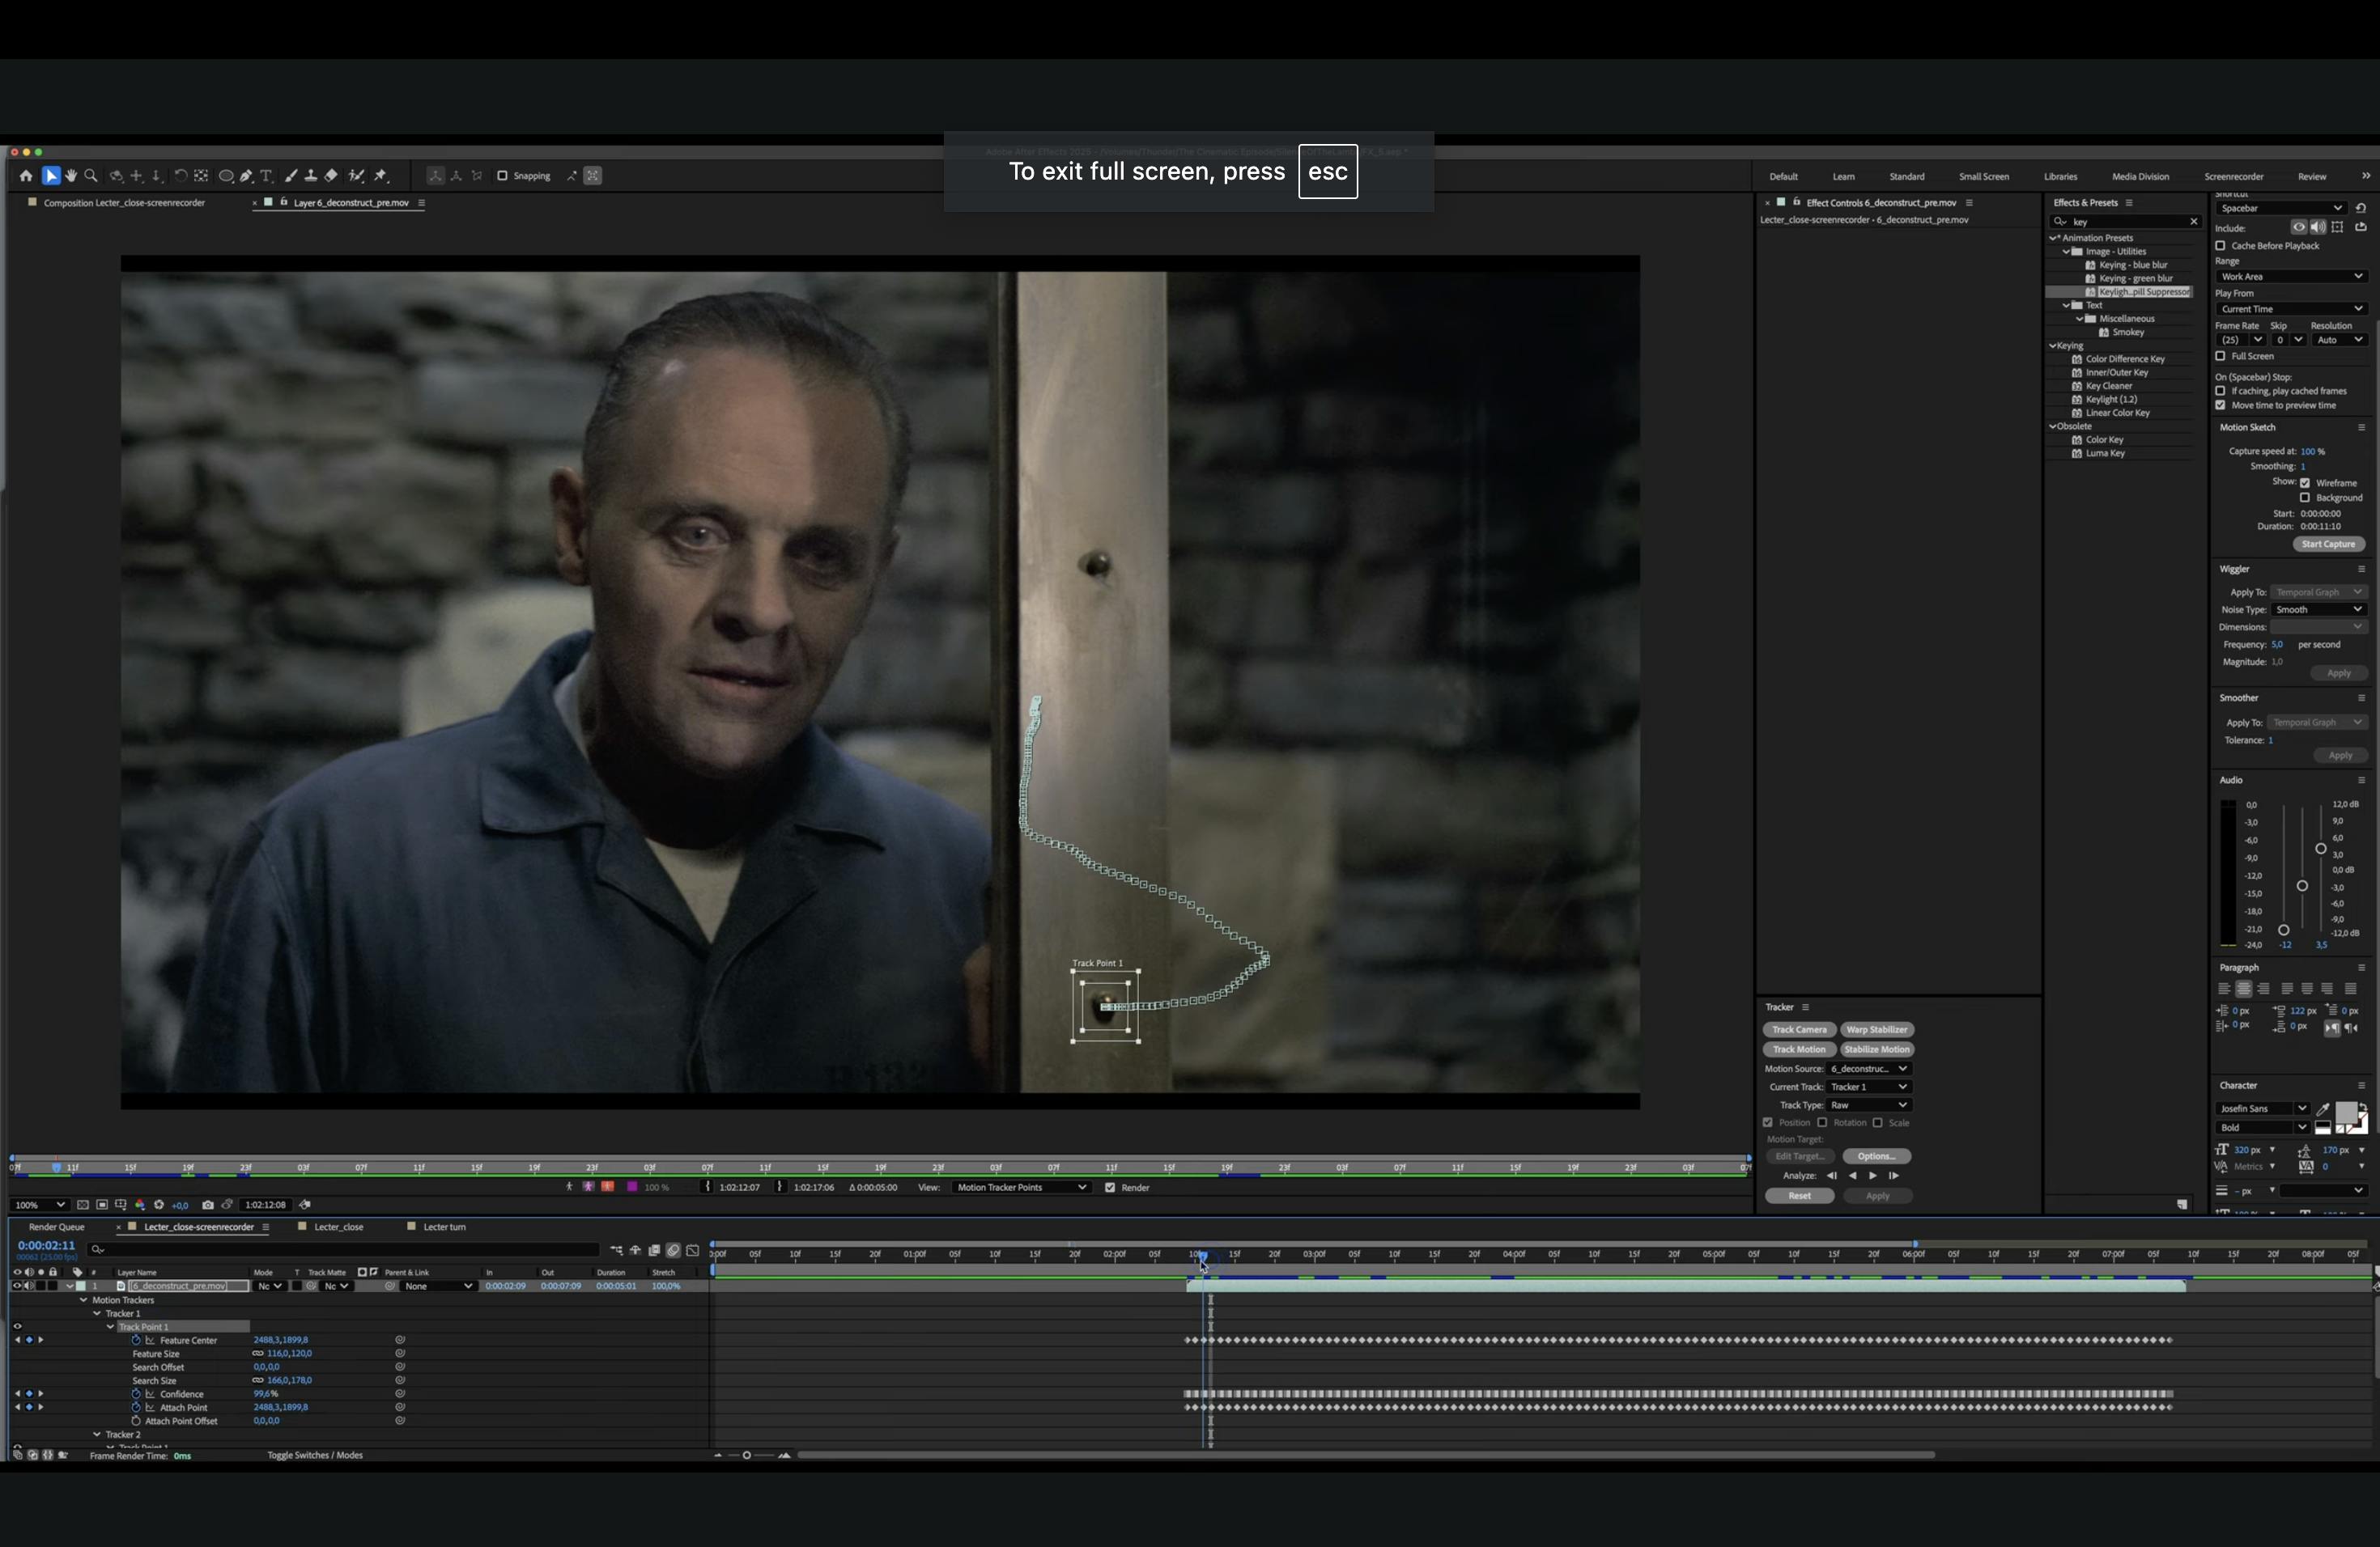Select the Puppet Pin tool
This screenshot has width=2380, height=1547.
coord(381,176)
